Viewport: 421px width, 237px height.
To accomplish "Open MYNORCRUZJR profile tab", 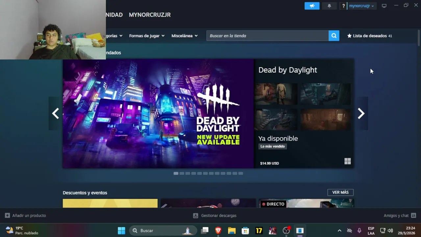I will click(150, 15).
